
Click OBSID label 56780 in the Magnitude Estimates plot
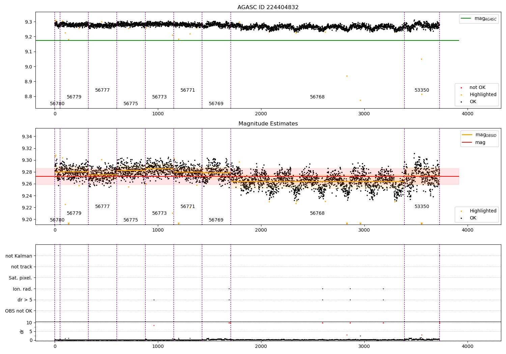[57, 220]
